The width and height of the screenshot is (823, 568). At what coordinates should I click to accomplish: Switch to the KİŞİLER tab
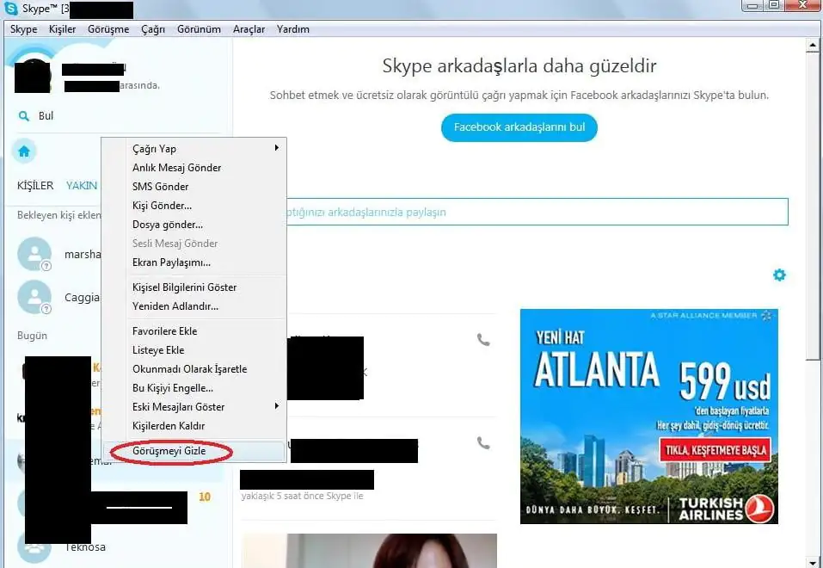(x=35, y=186)
